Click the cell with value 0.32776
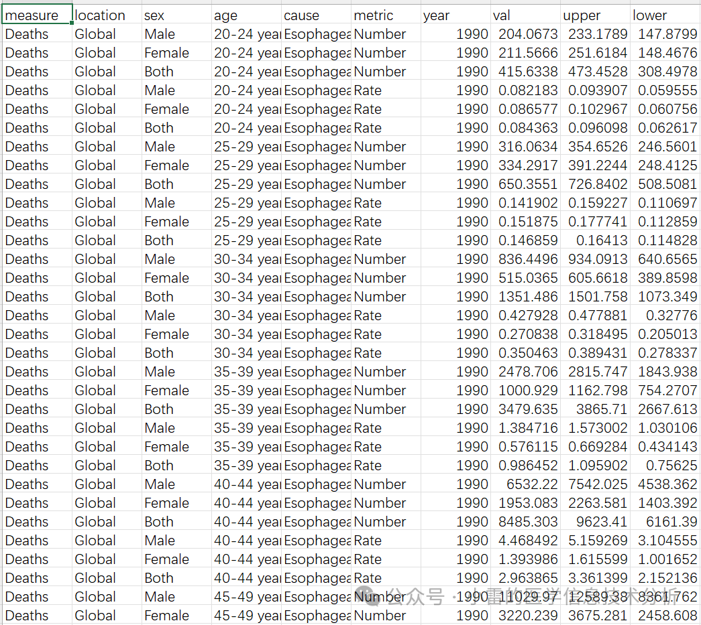Viewport: 701px width, 625px height. (x=665, y=315)
